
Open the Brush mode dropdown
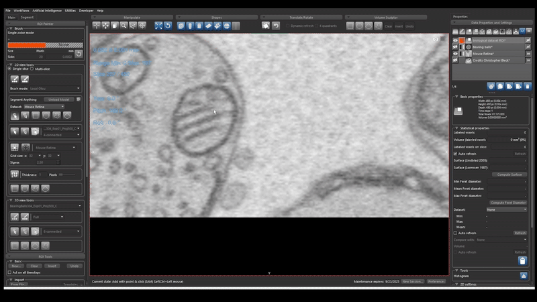click(x=55, y=89)
